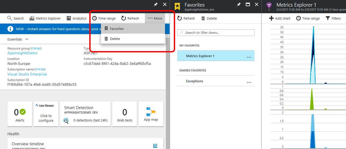Open the NEW instant answers notification banner
346x149 pixels.
click(83, 29)
